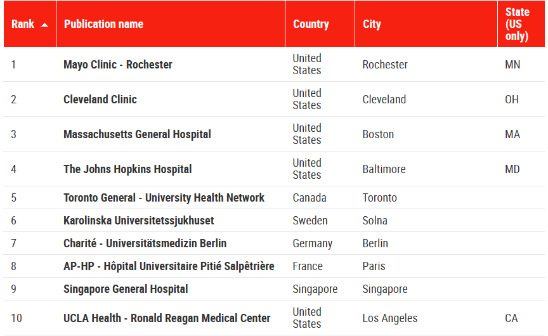The width and height of the screenshot is (548, 336).
Task: Open The Johns Hopkins Hospital entry
Action: (x=127, y=169)
